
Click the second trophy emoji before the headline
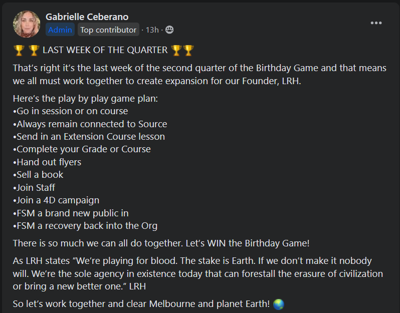(34, 50)
